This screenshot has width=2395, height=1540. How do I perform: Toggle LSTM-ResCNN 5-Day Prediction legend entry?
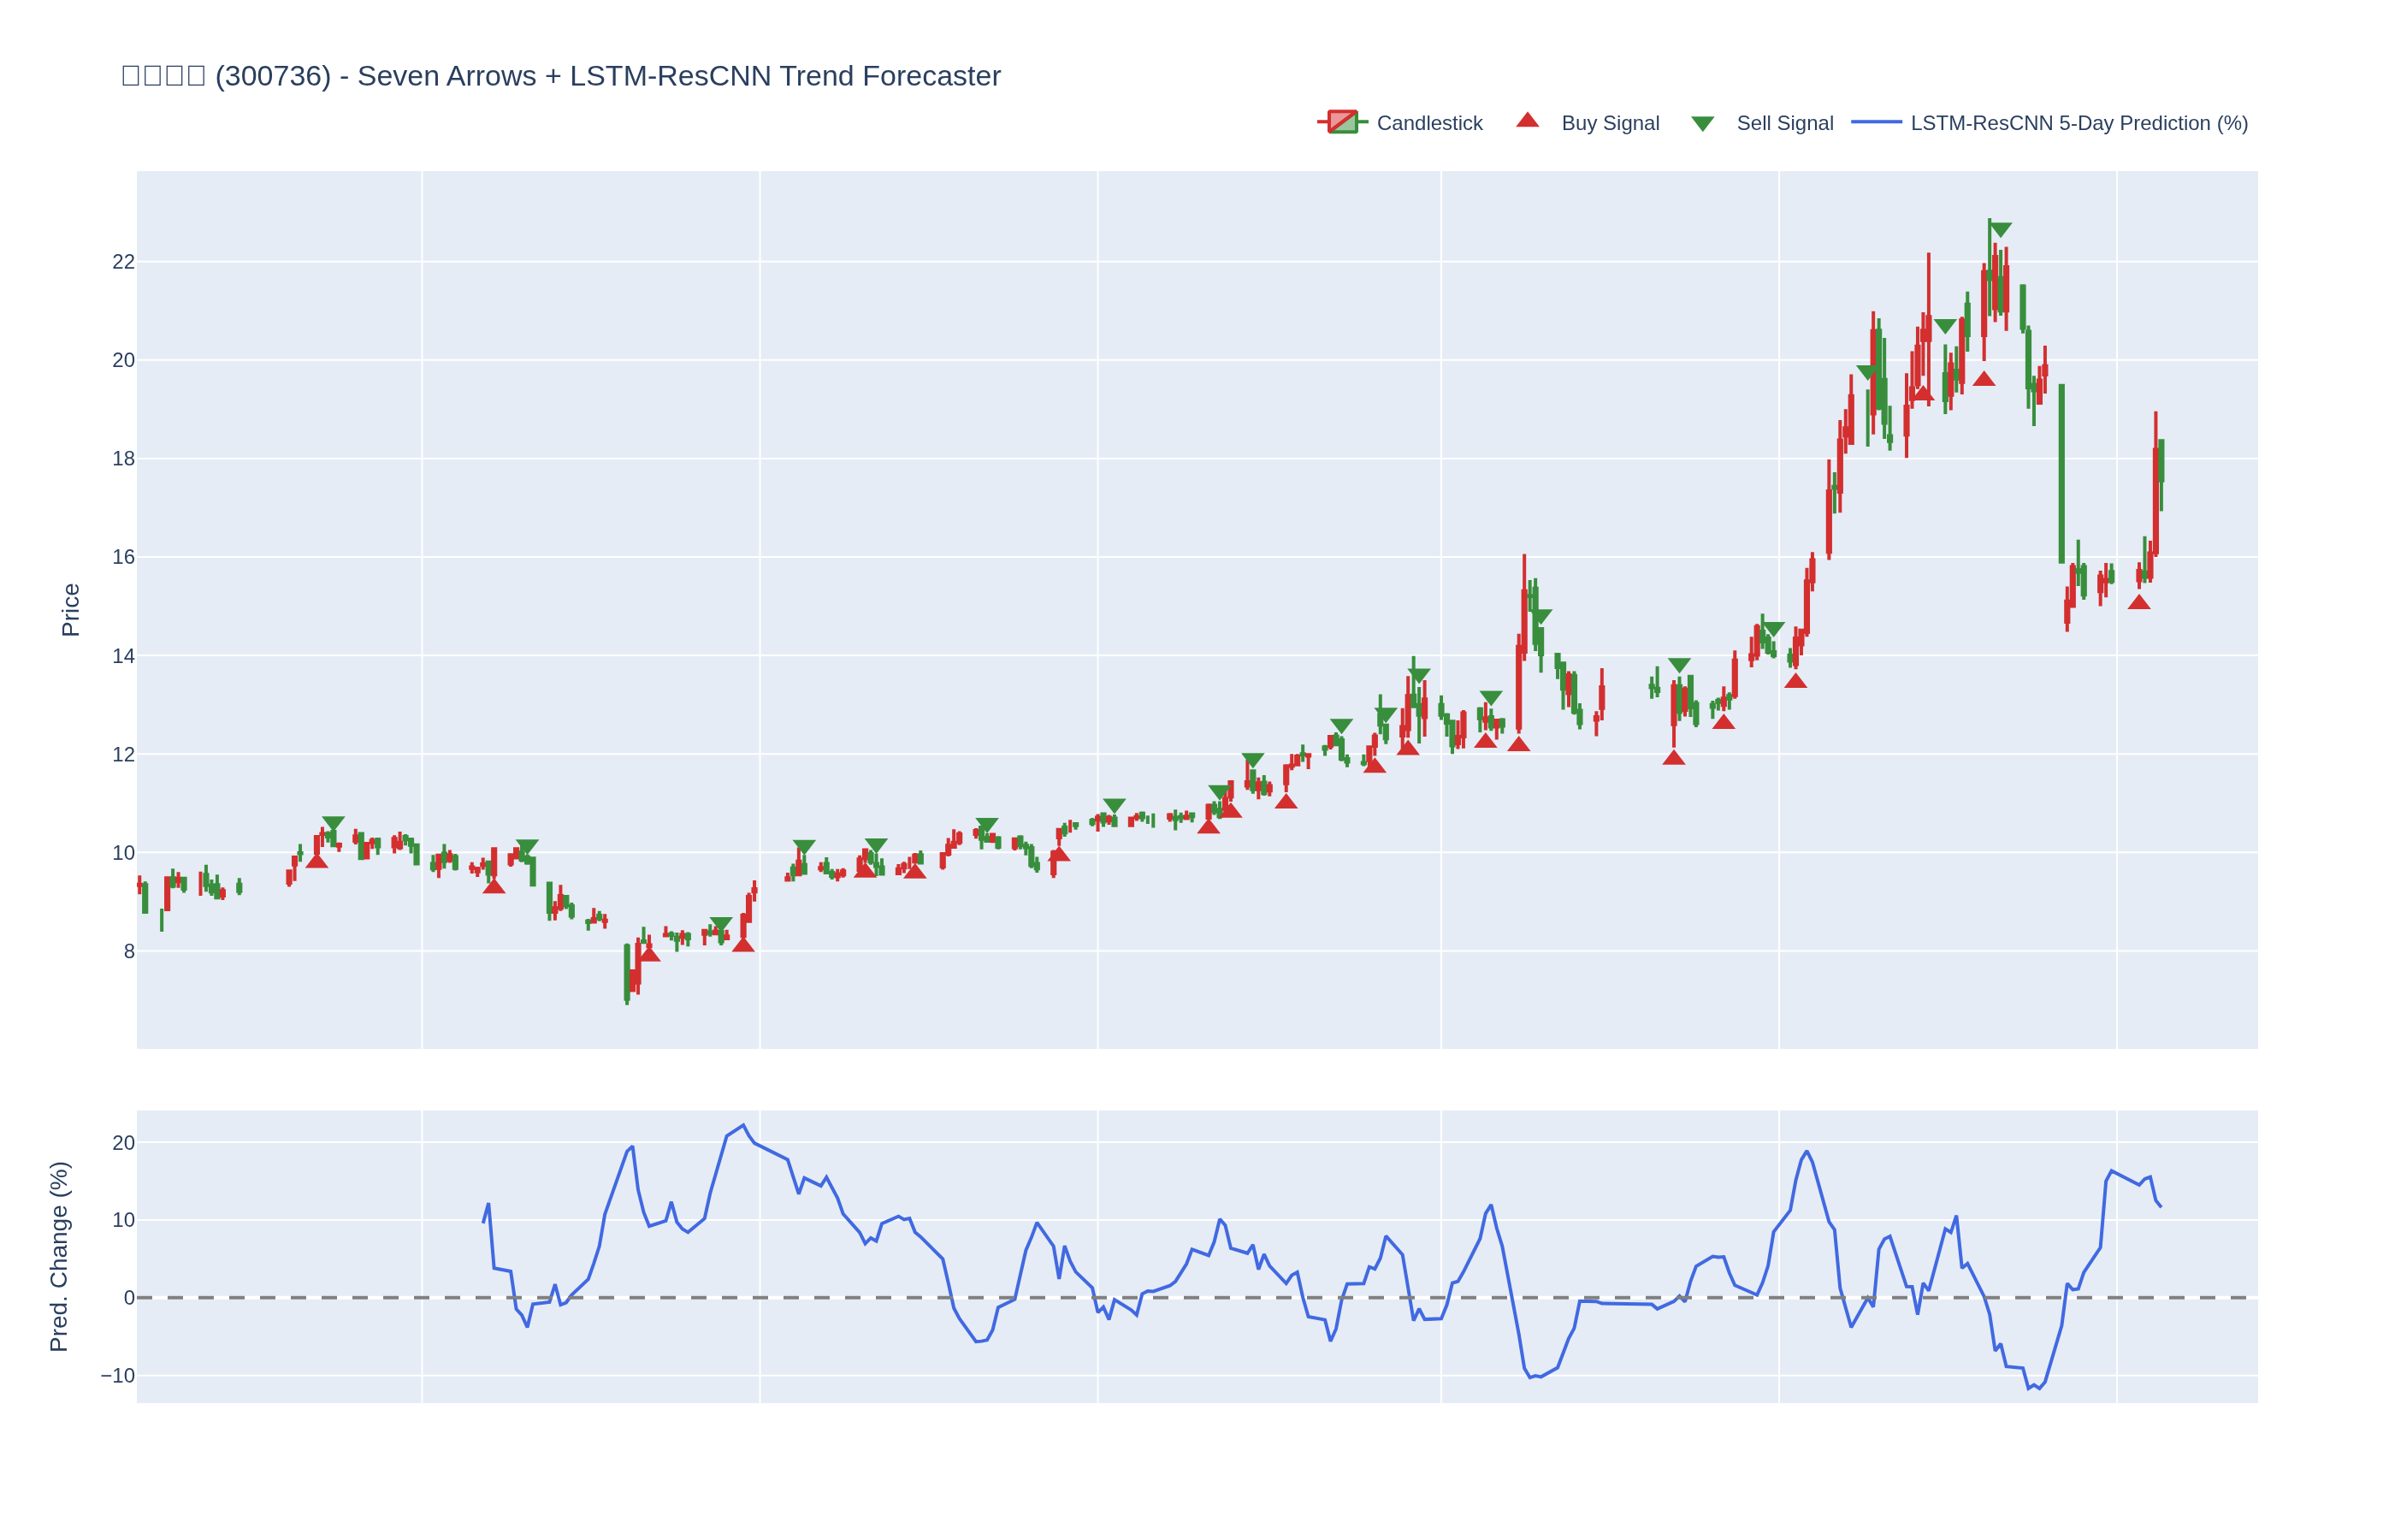click(x=2079, y=123)
